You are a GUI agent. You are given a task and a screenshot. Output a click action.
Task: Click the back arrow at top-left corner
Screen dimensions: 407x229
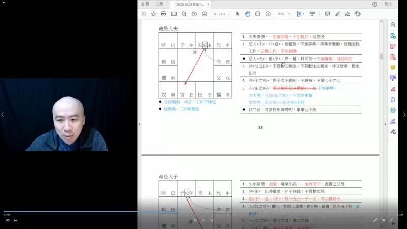pos(4,3)
